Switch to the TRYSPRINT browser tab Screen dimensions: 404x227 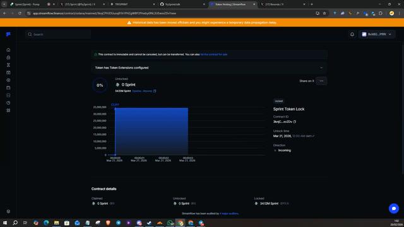132,4
